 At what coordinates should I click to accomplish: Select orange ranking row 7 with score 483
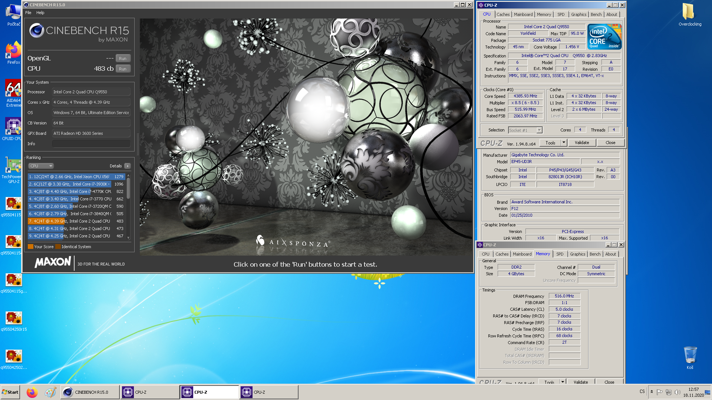[x=76, y=221]
